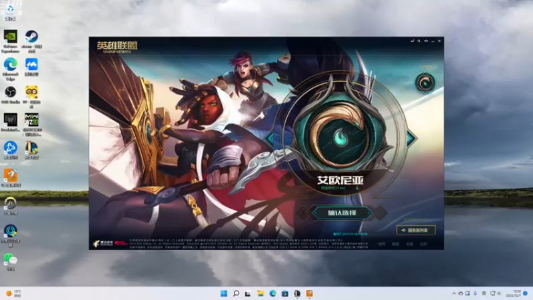Open Edge from the taskbar
Viewport: 533px width, 300px height.
tap(272, 293)
